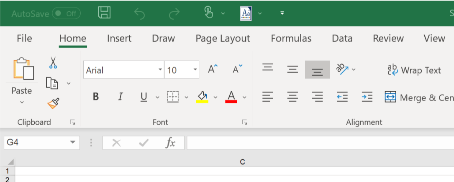Increase font size button
Viewport: 454px width, 182px height.
click(x=213, y=69)
